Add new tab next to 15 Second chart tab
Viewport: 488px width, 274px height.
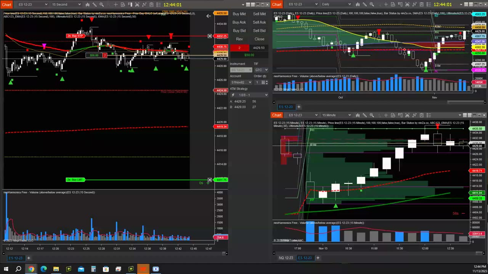[28, 258]
